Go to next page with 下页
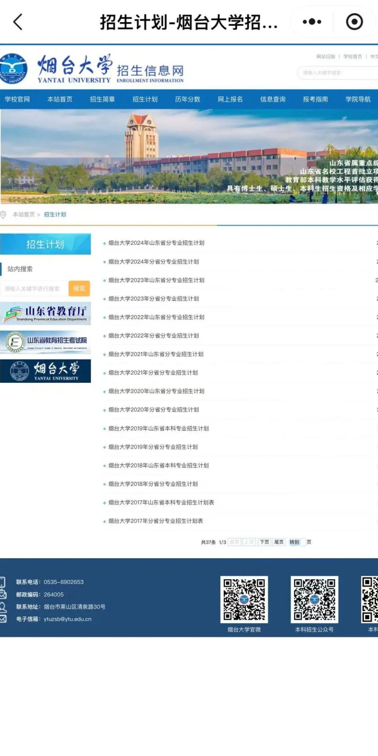This screenshot has width=378, height=756. click(264, 542)
